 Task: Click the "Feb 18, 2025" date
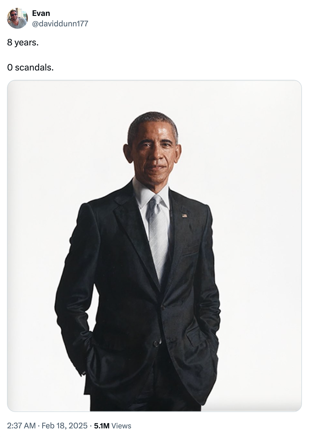point(64,426)
